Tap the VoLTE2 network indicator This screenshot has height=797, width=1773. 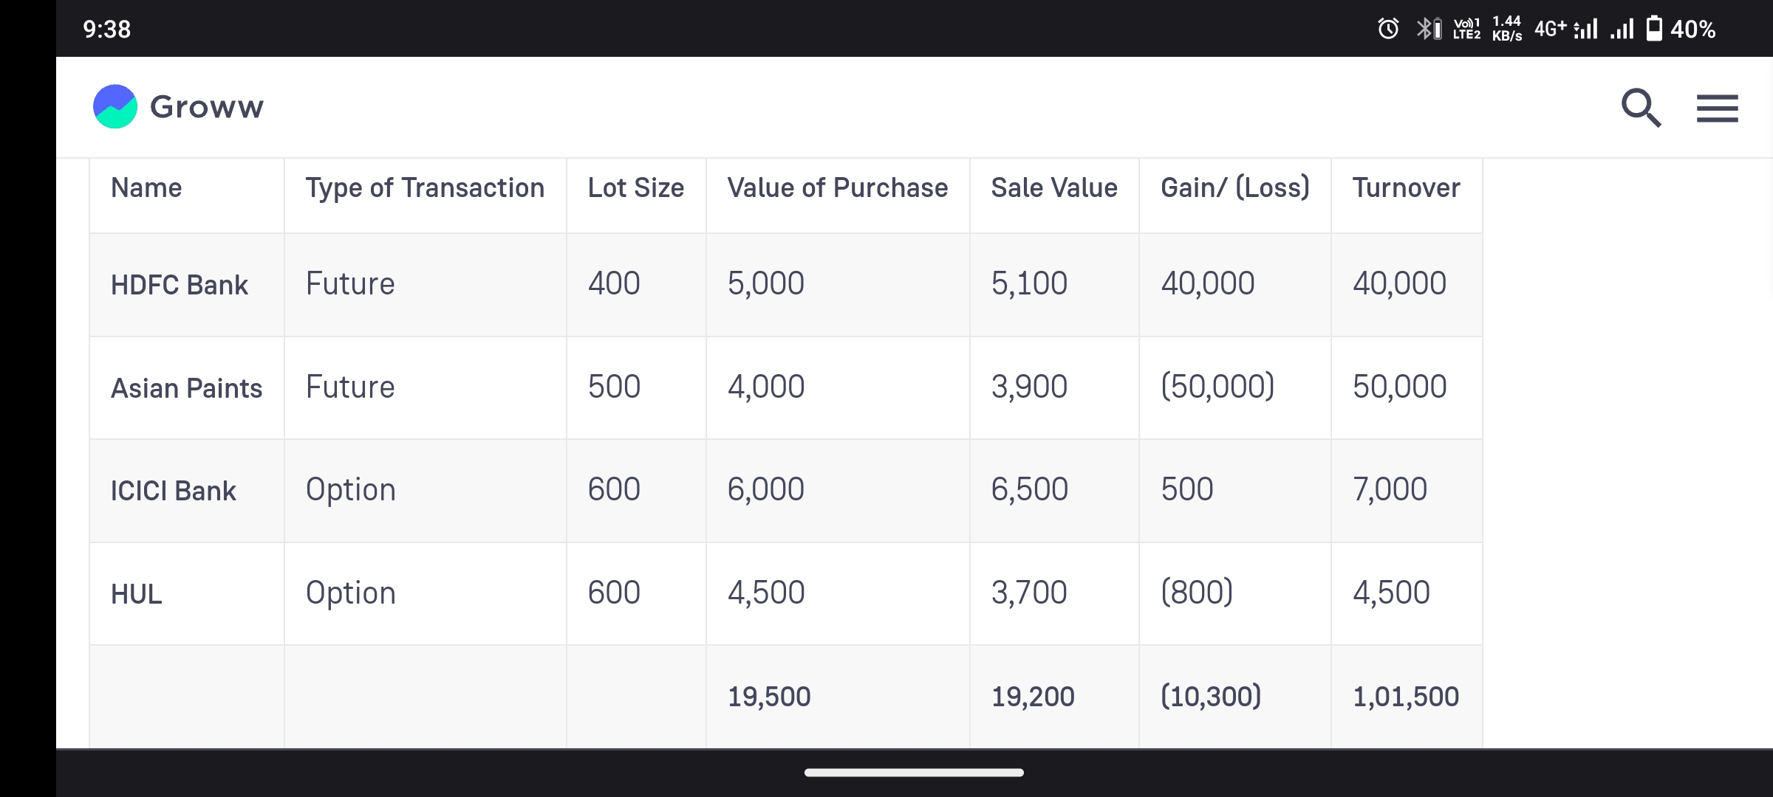click(1466, 29)
